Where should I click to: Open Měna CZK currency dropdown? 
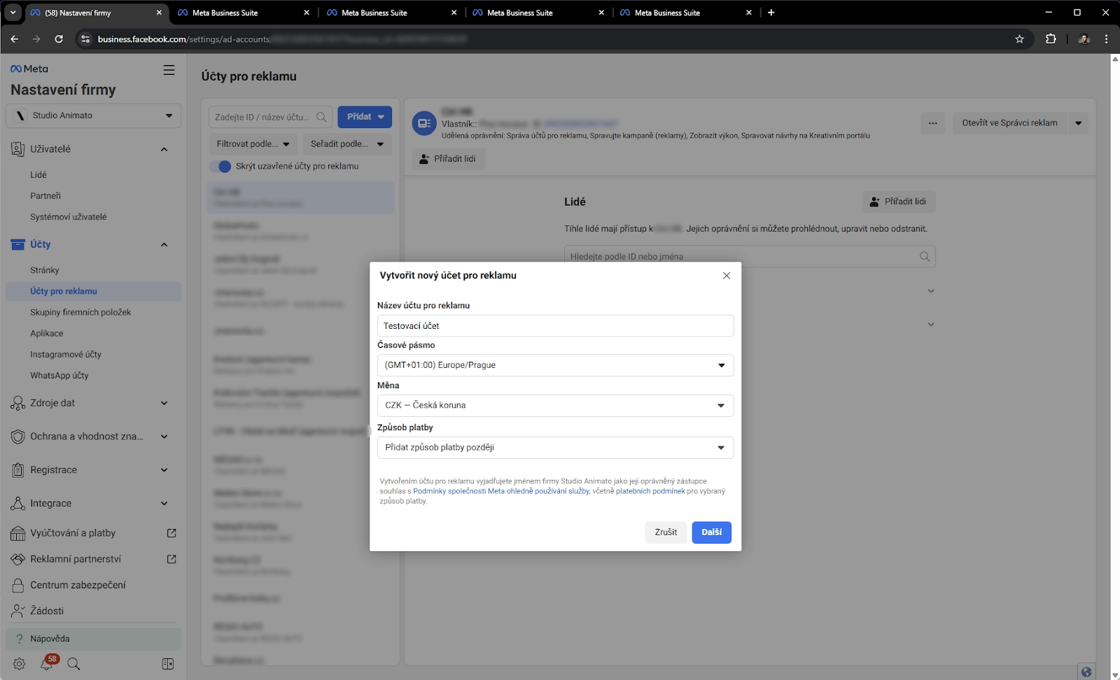(x=555, y=406)
